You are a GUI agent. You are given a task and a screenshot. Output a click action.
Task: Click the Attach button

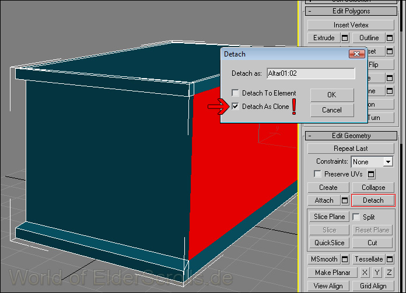324,200
